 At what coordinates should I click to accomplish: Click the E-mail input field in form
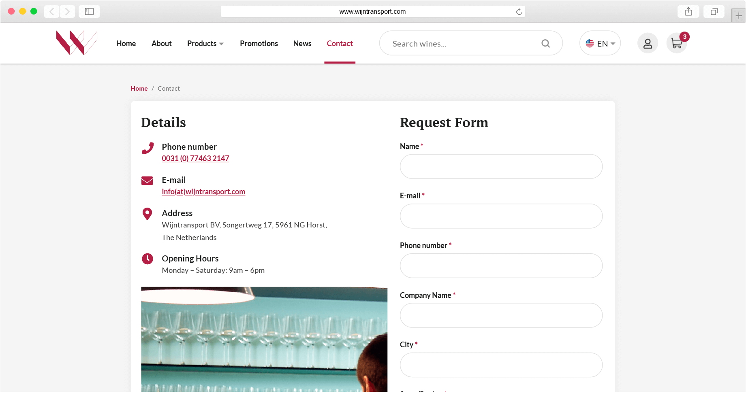(501, 216)
